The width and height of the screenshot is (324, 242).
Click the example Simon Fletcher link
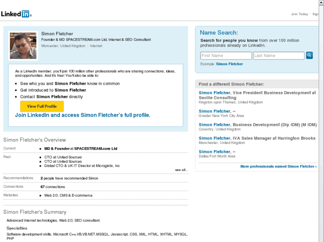[230, 64]
